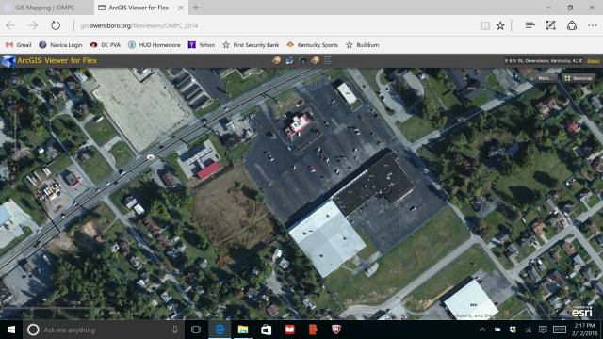Go back to the previous page
Image resolution: width=603 pixels, height=339 pixels.
[x=10, y=25]
